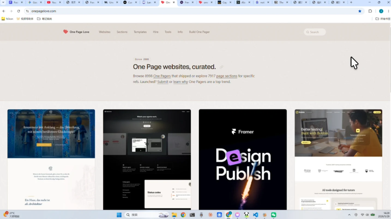The height and width of the screenshot is (219, 391).
Task: Open the 所有书签 bookmarks folder
Action: (383, 19)
